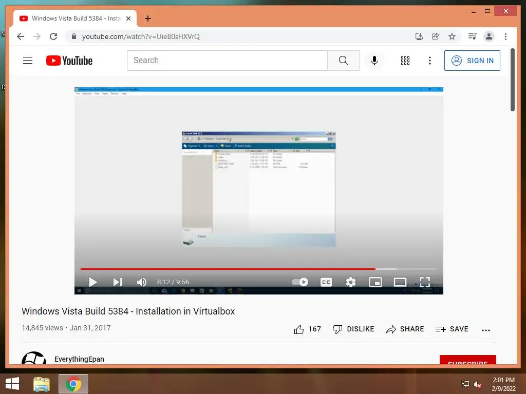This screenshot has width=526, height=394.
Task: Click the page vertical scrollbar
Action: pyautogui.click(x=512, y=80)
